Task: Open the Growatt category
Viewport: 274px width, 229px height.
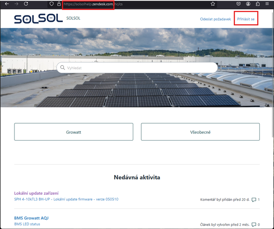Action: click(x=73, y=132)
